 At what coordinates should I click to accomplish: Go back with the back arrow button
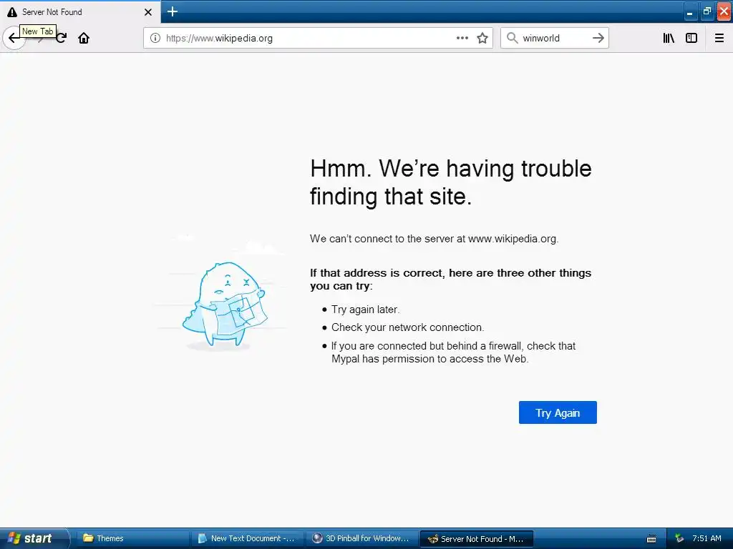pyautogui.click(x=14, y=38)
